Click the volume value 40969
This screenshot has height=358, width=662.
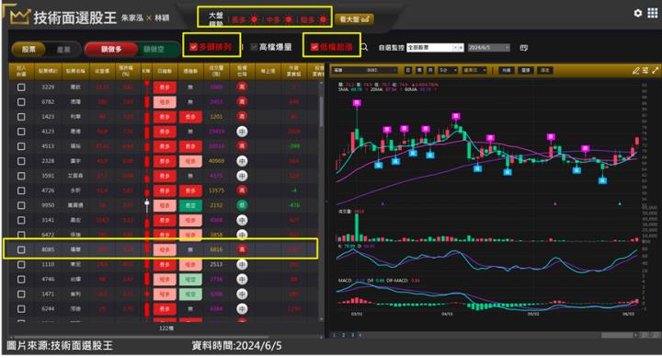coord(217,161)
